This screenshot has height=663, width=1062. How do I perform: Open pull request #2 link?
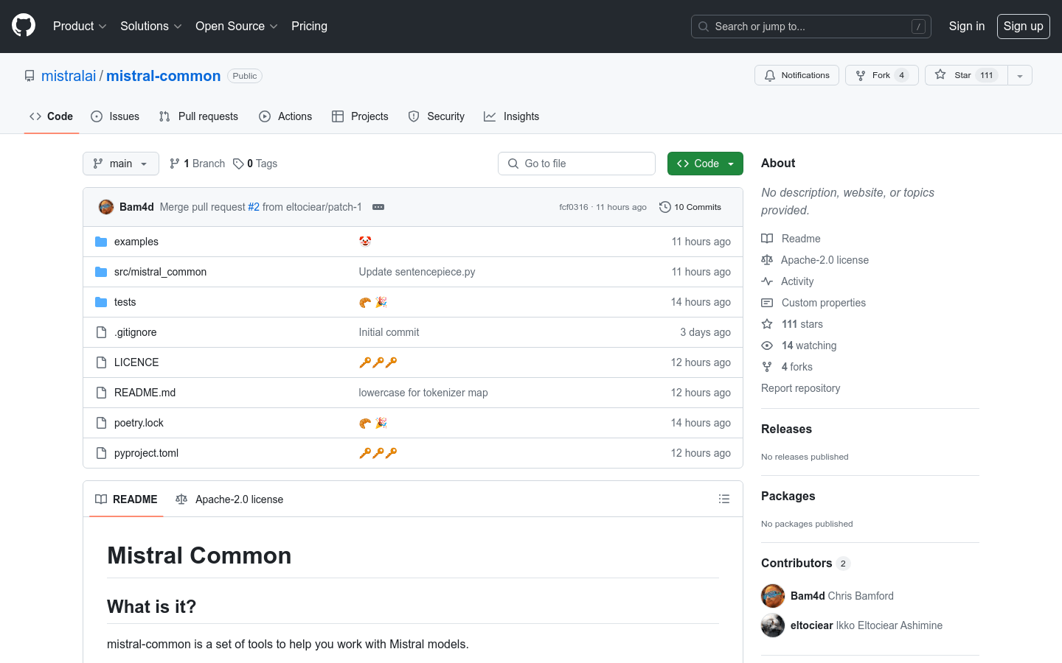(x=254, y=207)
